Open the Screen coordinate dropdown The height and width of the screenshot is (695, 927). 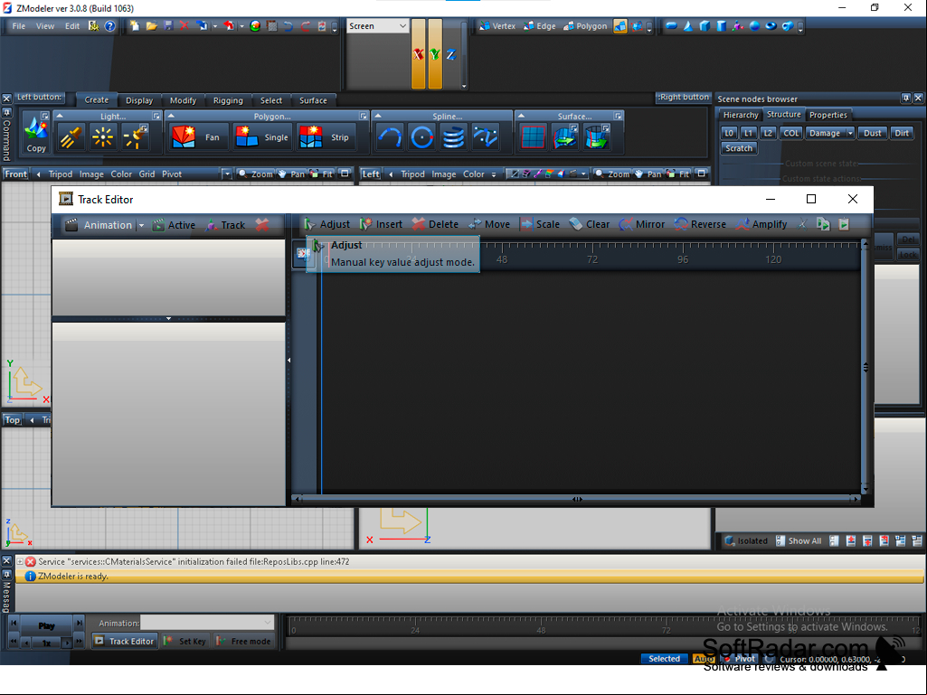click(377, 26)
